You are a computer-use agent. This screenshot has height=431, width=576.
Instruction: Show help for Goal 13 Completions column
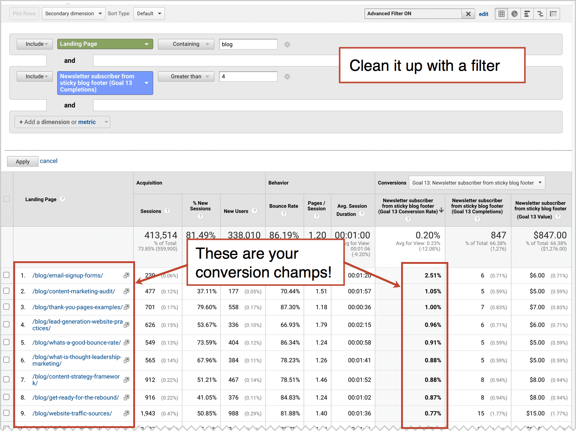point(477,219)
